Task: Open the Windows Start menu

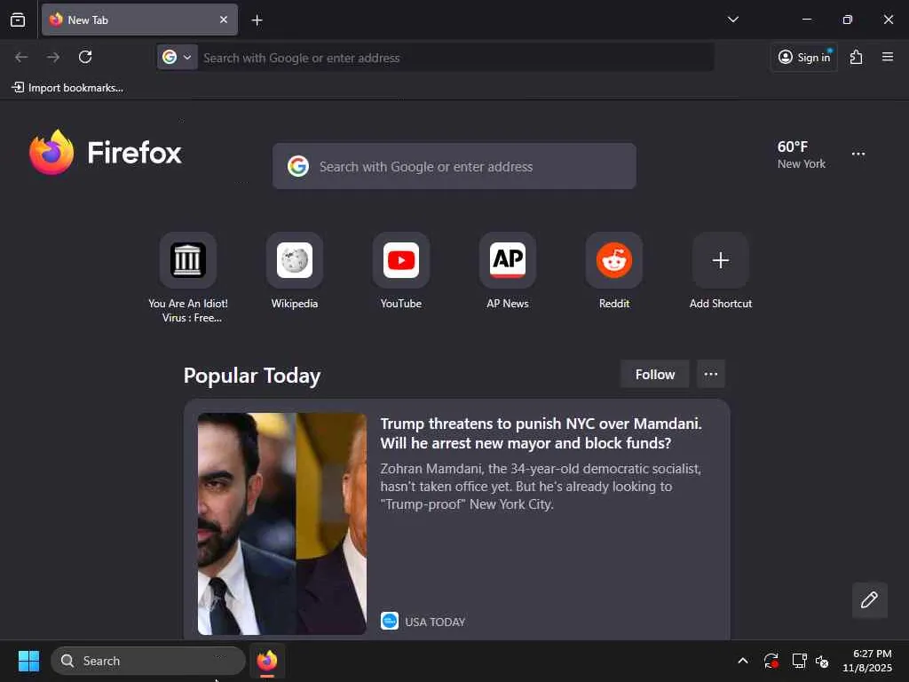Action: [28, 661]
